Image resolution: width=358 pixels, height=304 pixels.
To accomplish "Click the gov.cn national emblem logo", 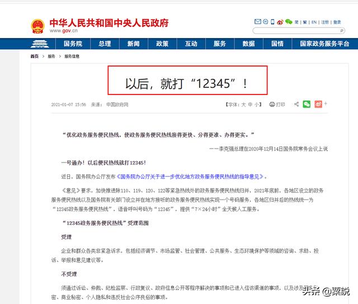I will click(38, 26).
